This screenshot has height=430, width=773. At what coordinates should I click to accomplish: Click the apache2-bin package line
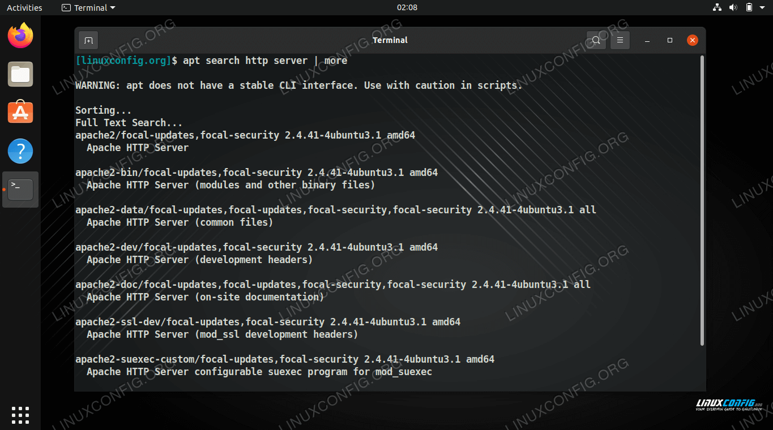click(257, 173)
